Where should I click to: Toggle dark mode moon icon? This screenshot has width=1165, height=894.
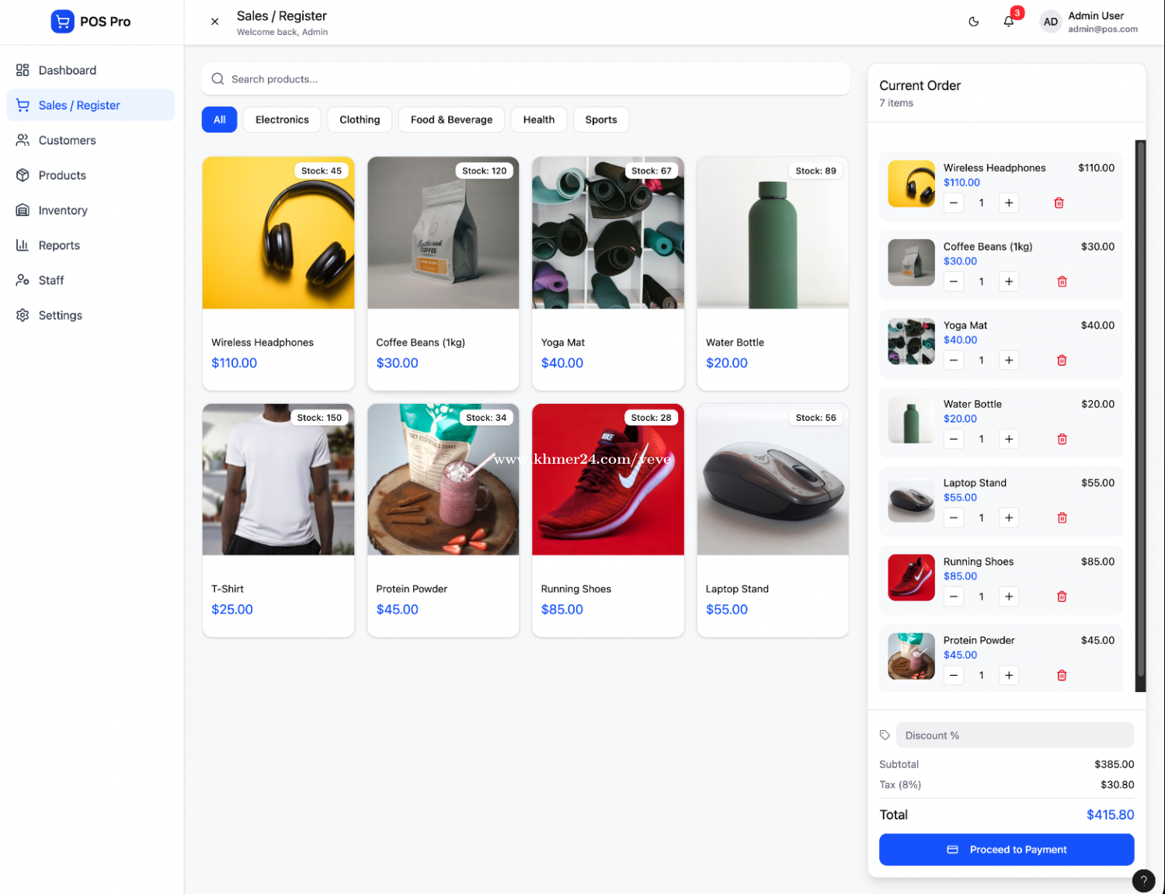coord(973,22)
